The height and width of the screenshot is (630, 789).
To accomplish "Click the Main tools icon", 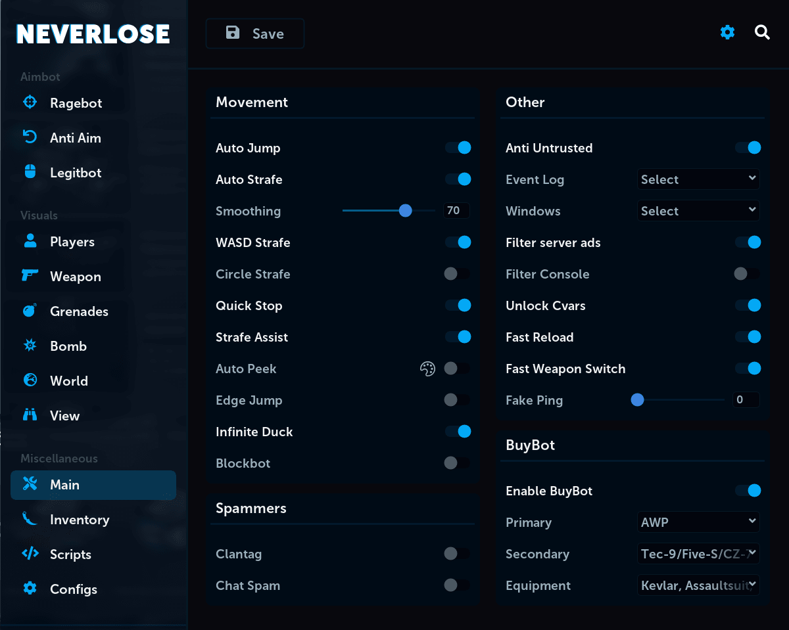I will click(30, 484).
